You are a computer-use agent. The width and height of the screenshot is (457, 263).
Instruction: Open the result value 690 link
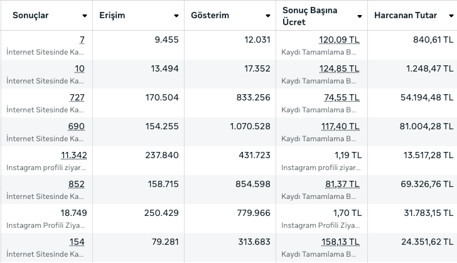[x=76, y=126]
